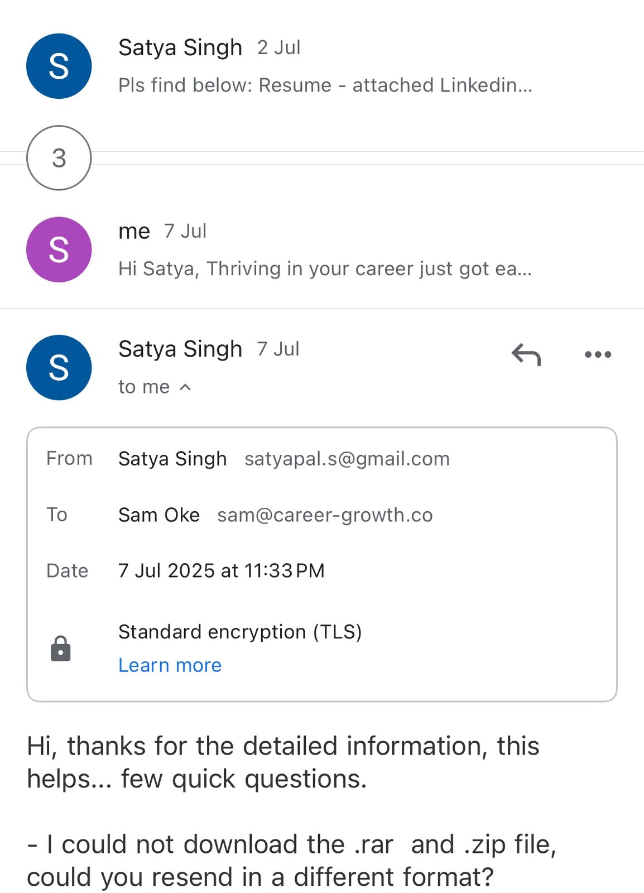Open the three-dot more options menu

(598, 354)
